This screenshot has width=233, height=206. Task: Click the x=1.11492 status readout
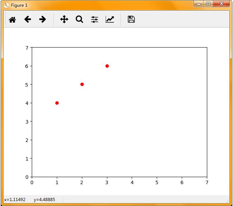[15, 199]
